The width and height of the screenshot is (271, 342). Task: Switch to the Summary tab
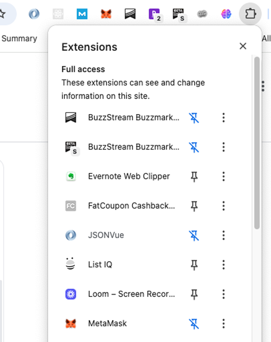coord(19,39)
